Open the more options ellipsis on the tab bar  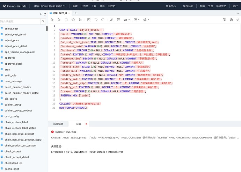click(238, 13)
